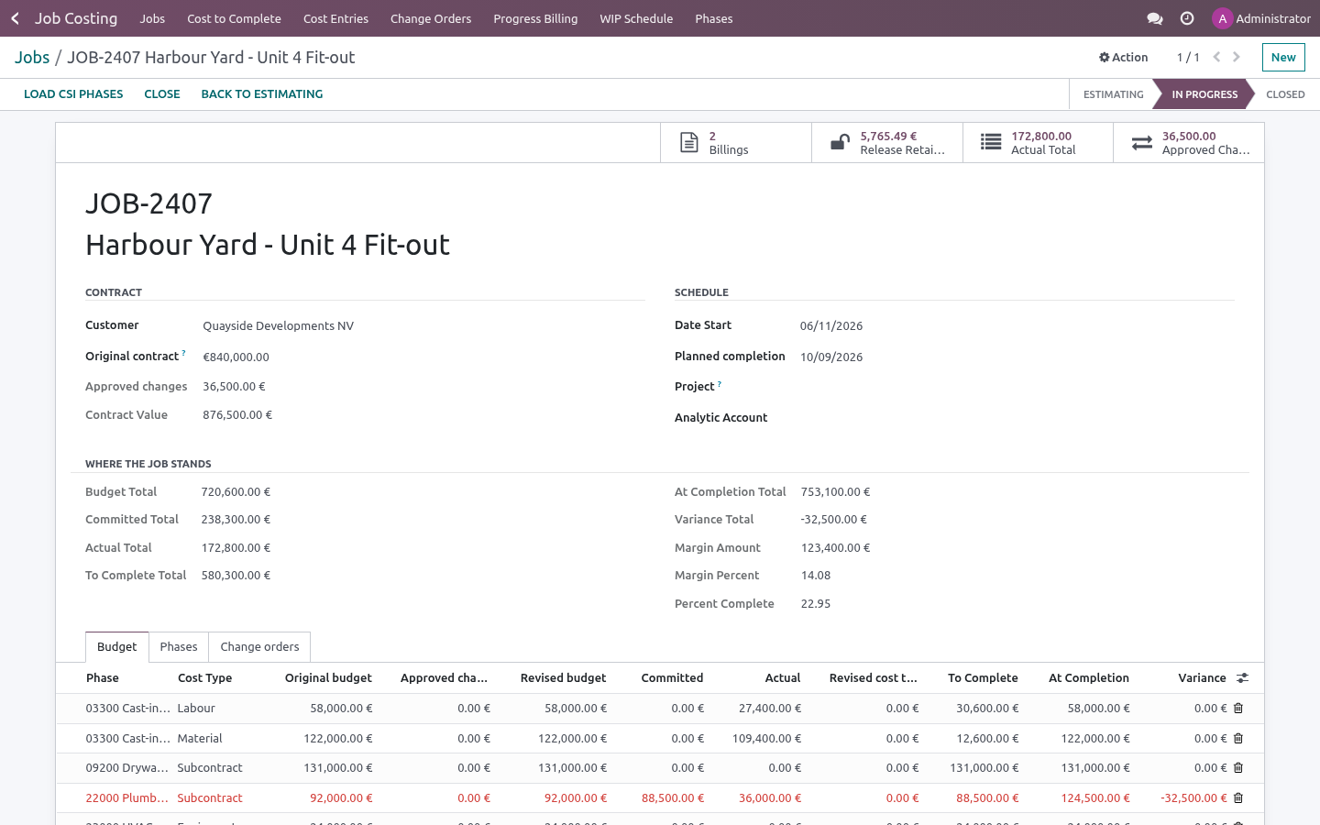Set status to CLOSED stage
Image resolution: width=1320 pixels, height=825 pixels.
1285,94
